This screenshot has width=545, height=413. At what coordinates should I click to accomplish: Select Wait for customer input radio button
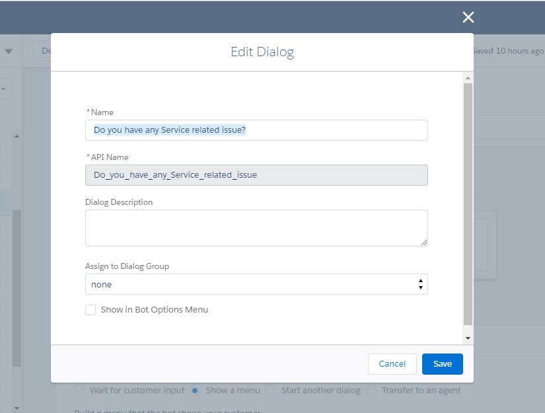pyautogui.click(x=79, y=391)
